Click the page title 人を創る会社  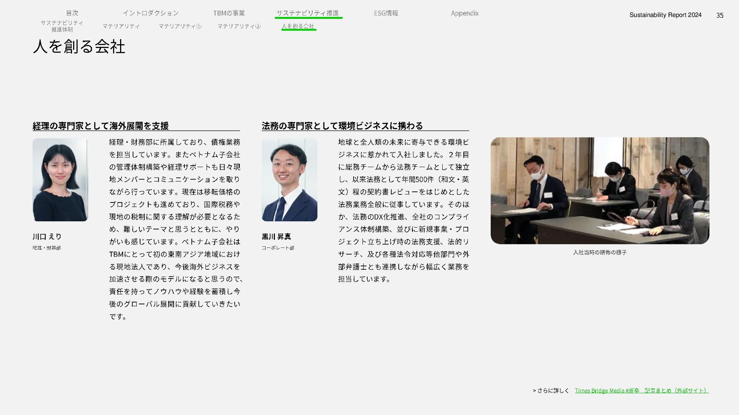coord(79,46)
